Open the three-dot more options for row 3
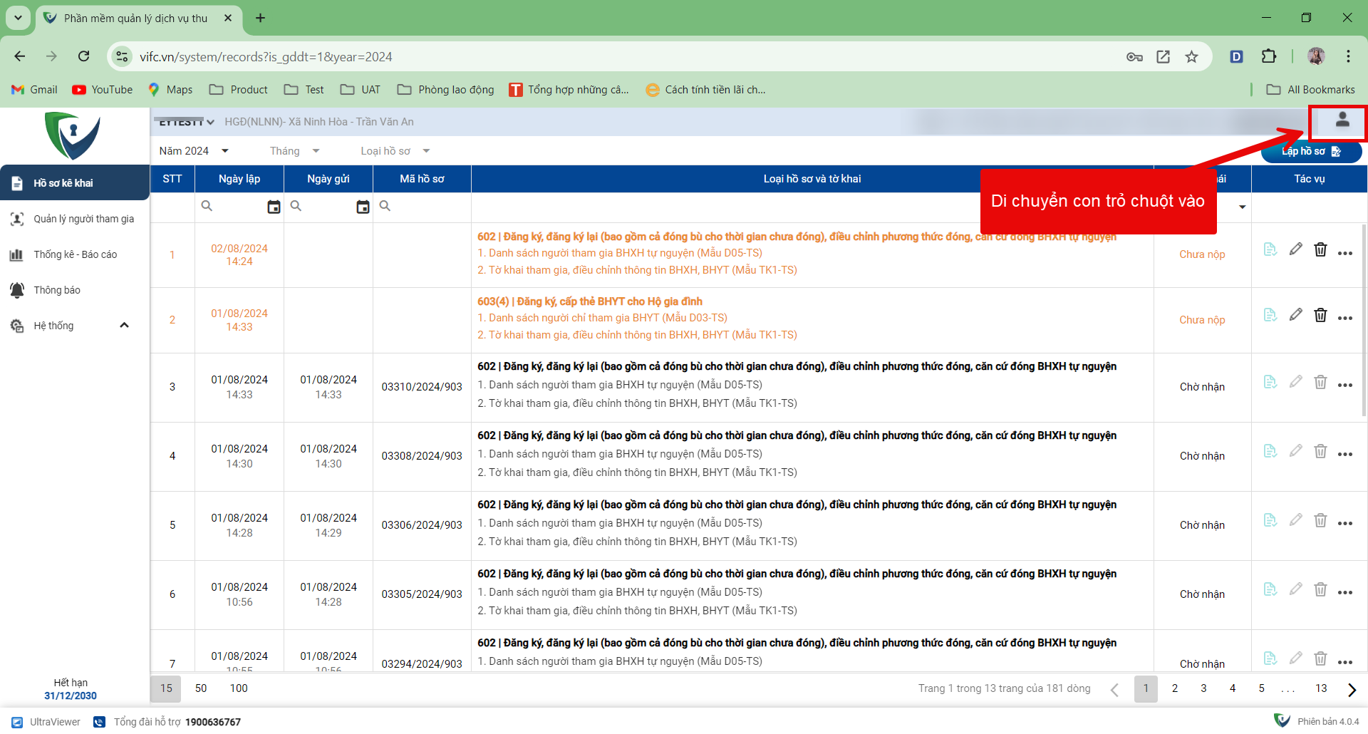The width and height of the screenshot is (1368, 734). point(1344,386)
